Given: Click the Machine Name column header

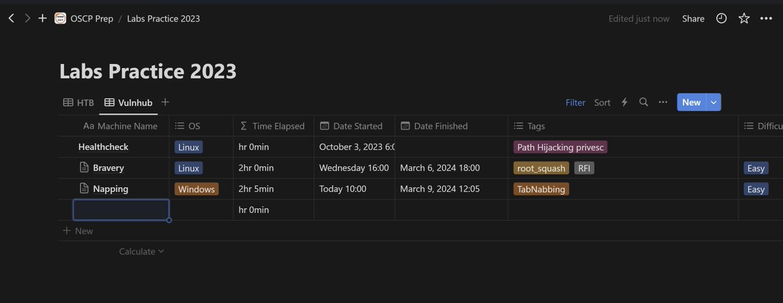Looking at the screenshot, I should pos(121,126).
